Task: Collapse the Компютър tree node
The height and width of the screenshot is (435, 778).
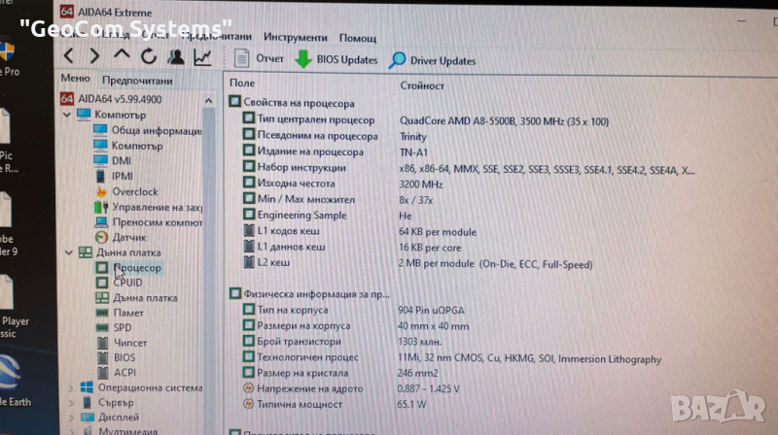Action: point(68,115)
